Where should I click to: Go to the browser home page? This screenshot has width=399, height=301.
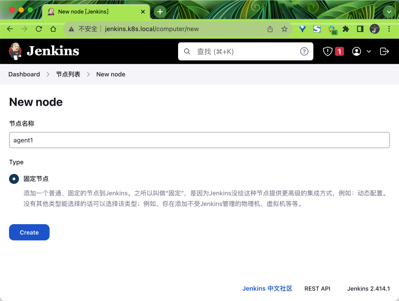click(53, 29)
